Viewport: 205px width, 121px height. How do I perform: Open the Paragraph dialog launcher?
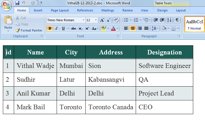179,36
